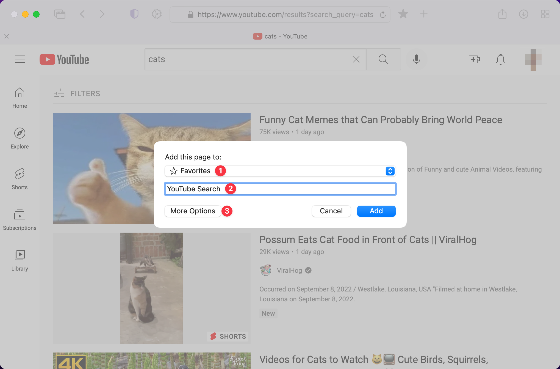The image size is (560, 369).
Task: Open Safari's tab overview grid
Action: click(x=545, y=14)
